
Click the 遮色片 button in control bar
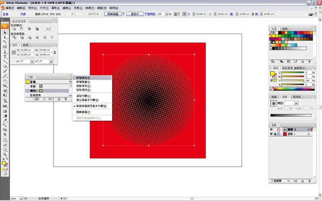pyautogui.click(x=135, y=14)
